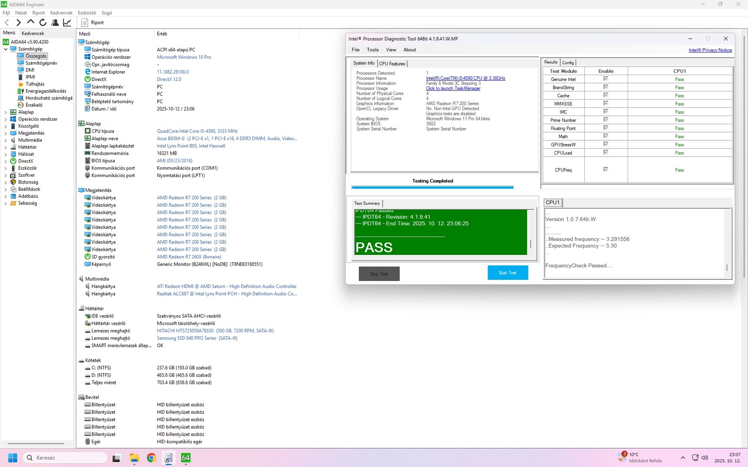The image size is (748, 467).
Task: Select the Adatbázis tree entry
Action: (28, 196)
